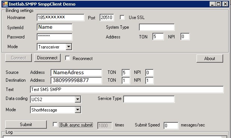Click the Submit Speed input field

coord(171,126)
